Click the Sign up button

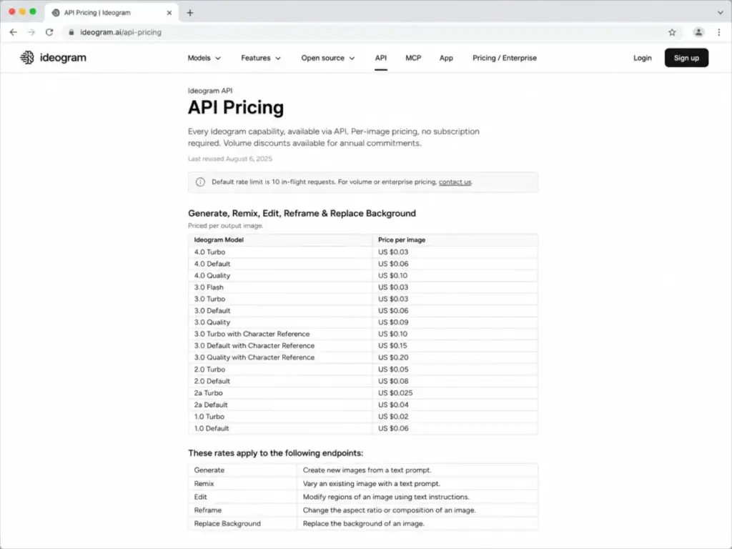[x=686, y=58]
